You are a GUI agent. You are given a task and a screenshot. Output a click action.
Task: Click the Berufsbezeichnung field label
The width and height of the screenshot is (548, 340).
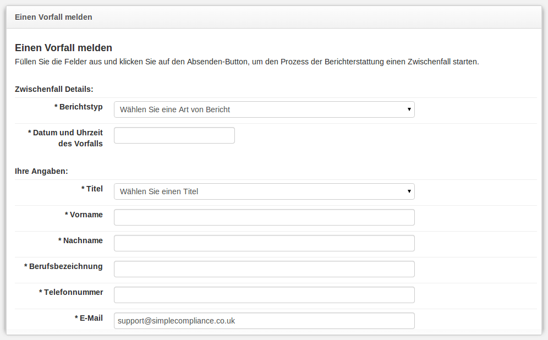[x=63, y=266]
